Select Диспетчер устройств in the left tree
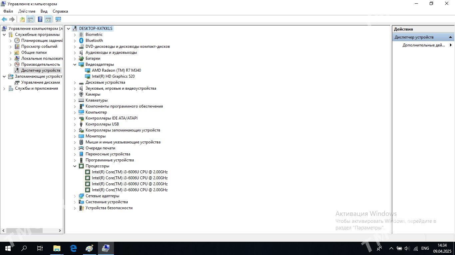 (41, 70)
